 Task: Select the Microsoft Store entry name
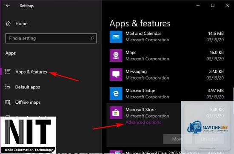[140, 110]
